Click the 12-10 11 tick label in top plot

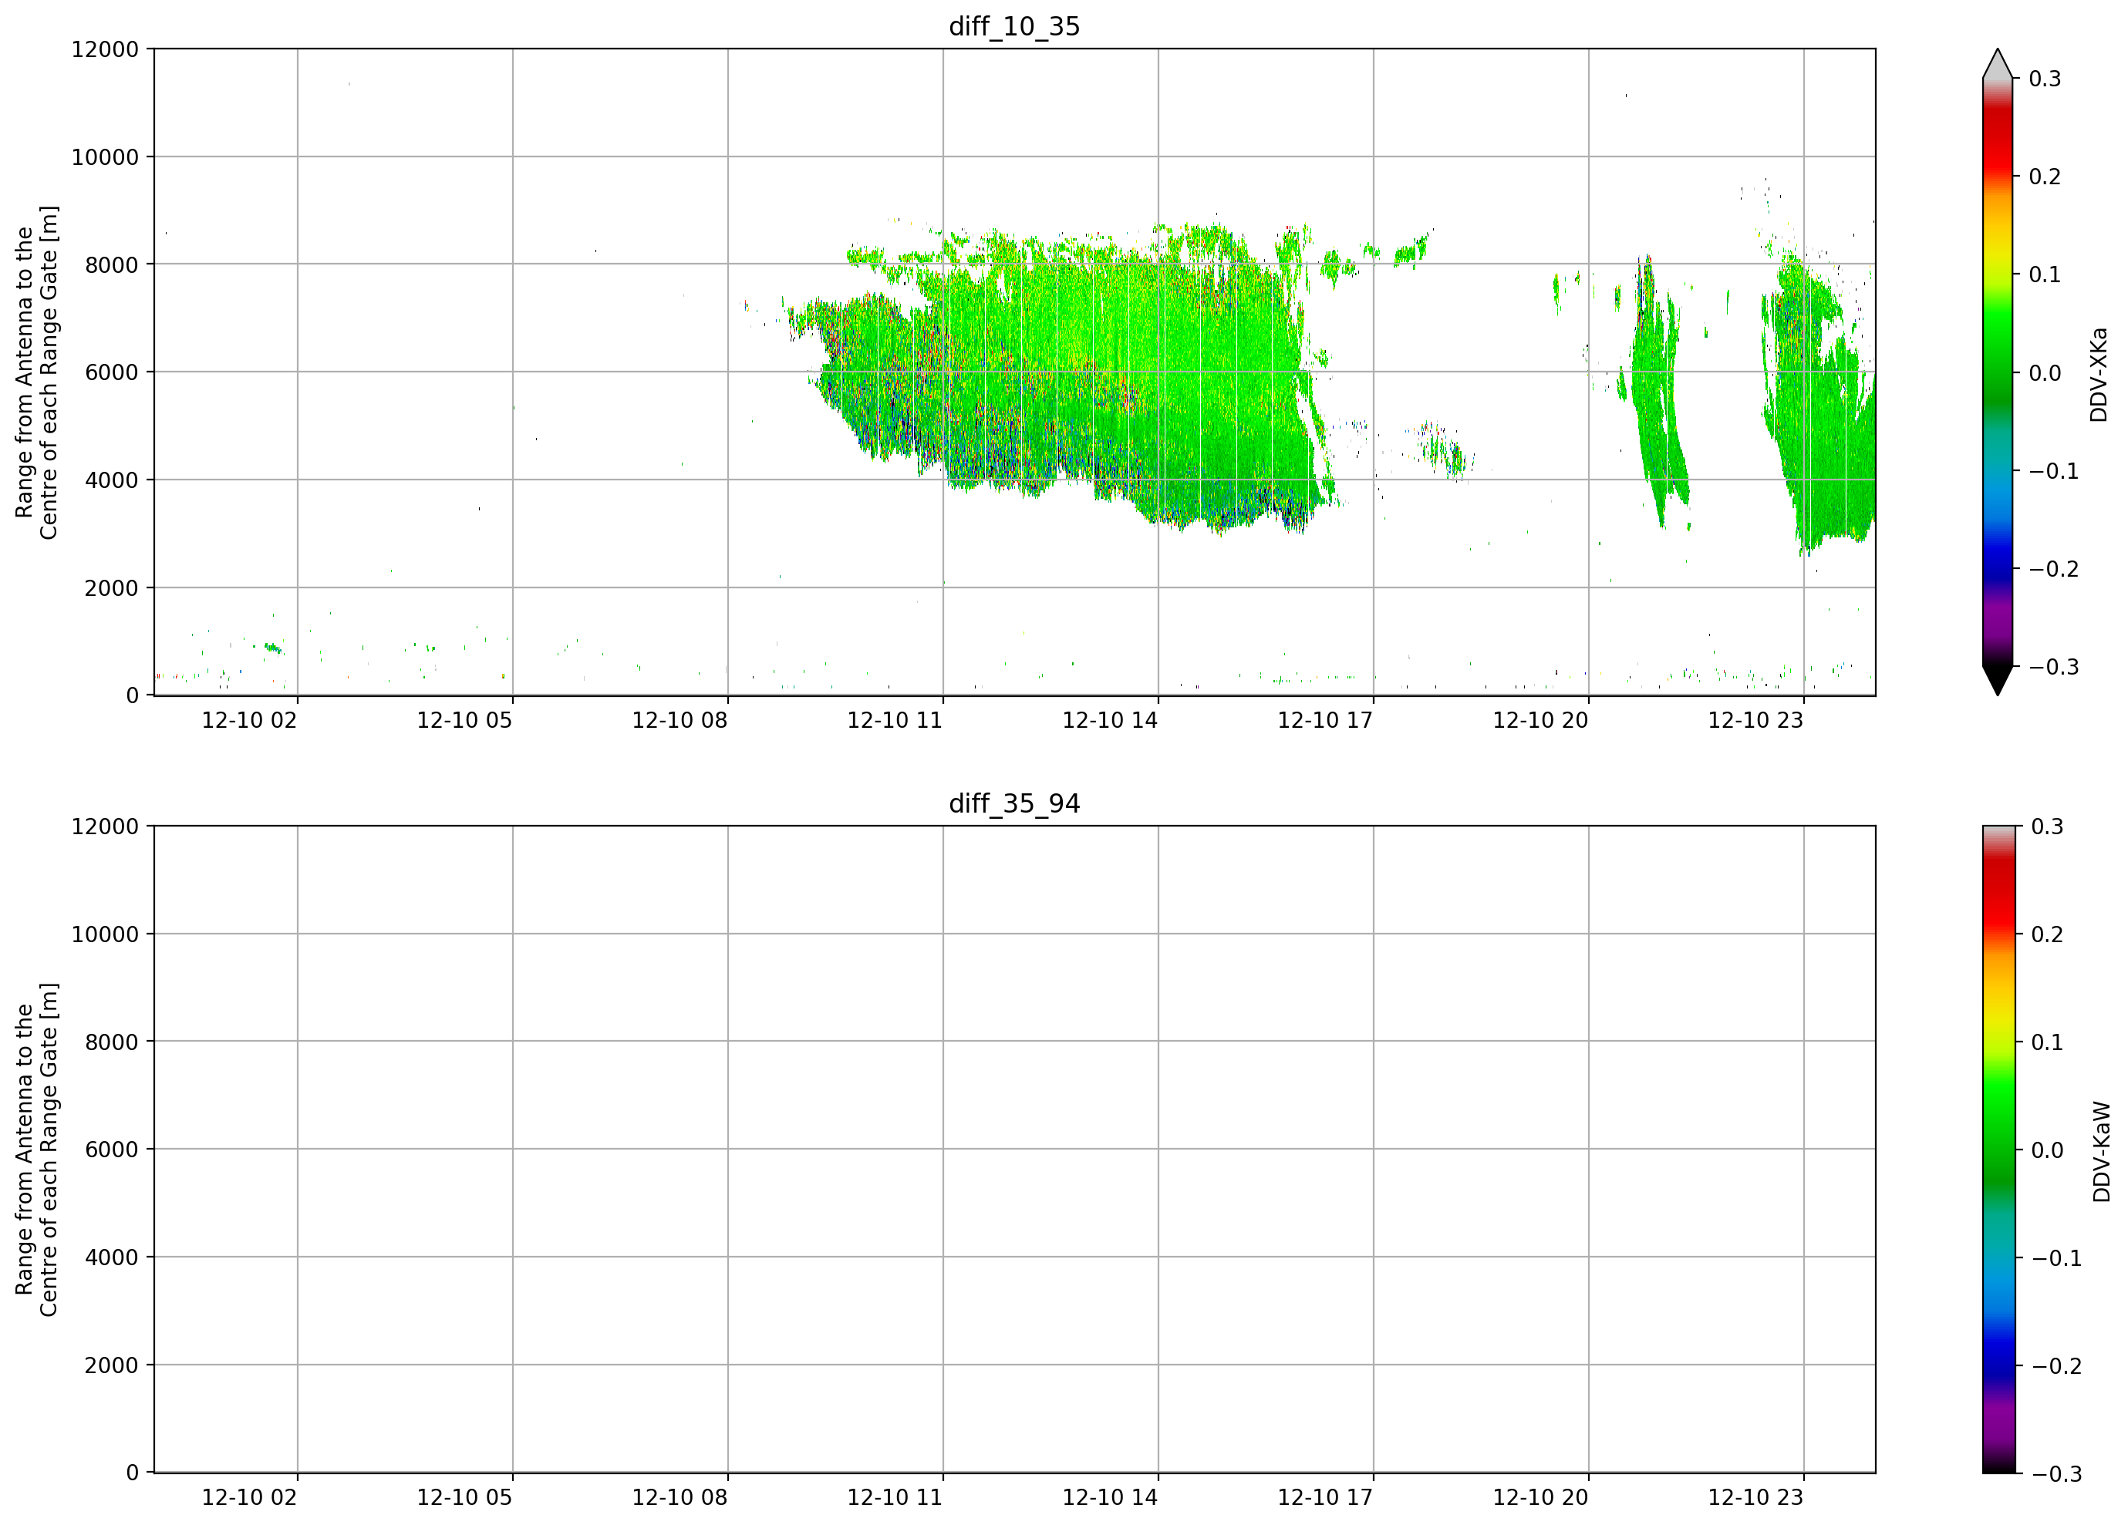point(894,720)
